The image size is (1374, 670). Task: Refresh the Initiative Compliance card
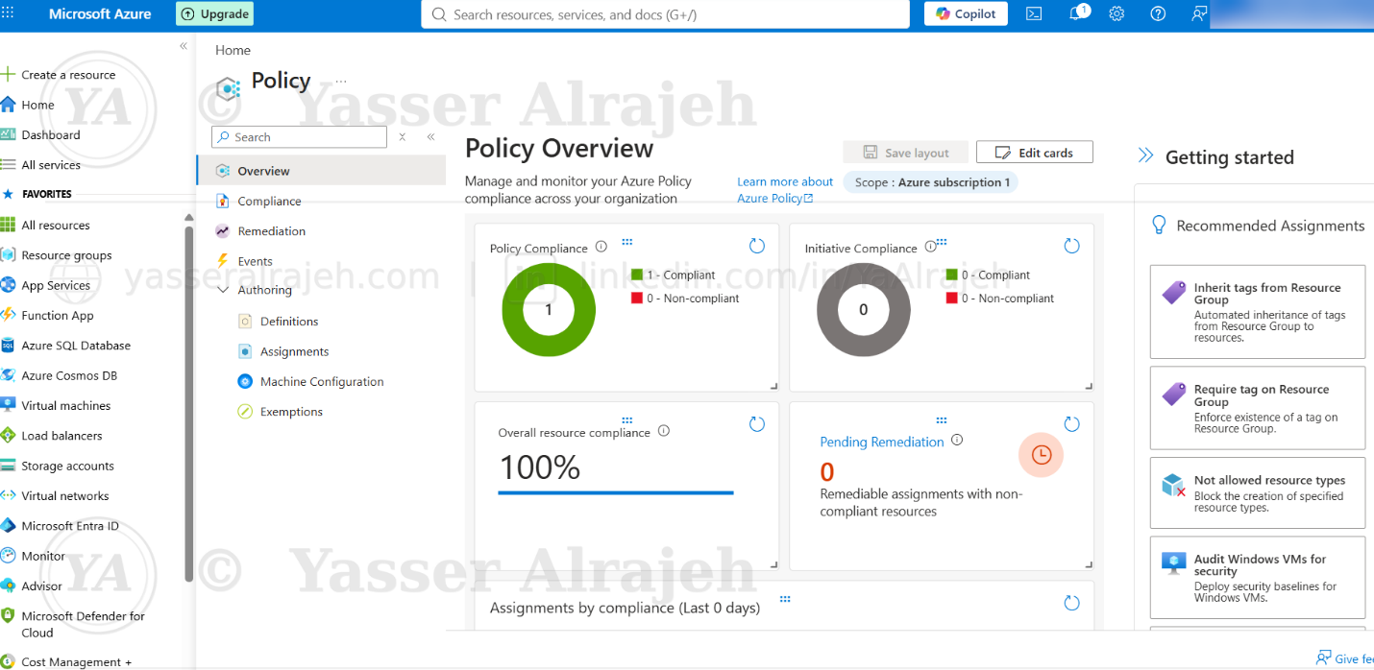[1072, 247]
